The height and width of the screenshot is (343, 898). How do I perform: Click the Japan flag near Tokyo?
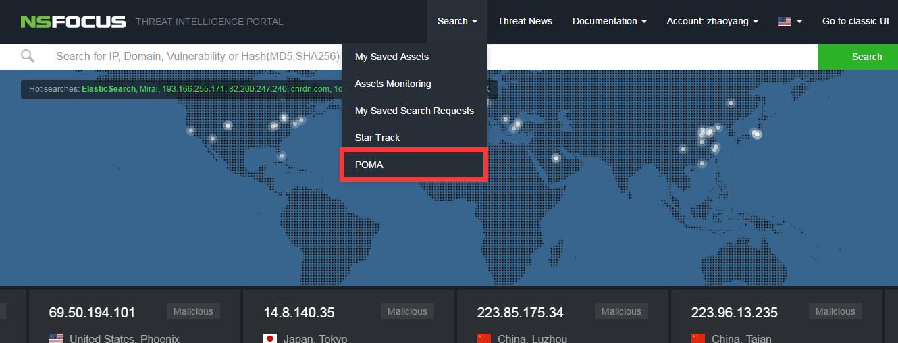point(270,338)
